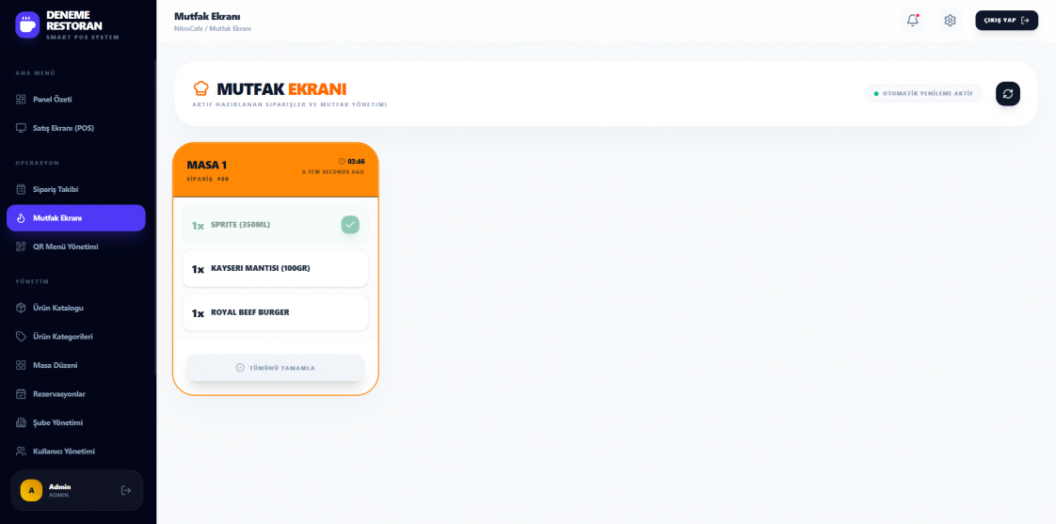Mark Kayseri Mantısı (100gr) as prepared

275,268
